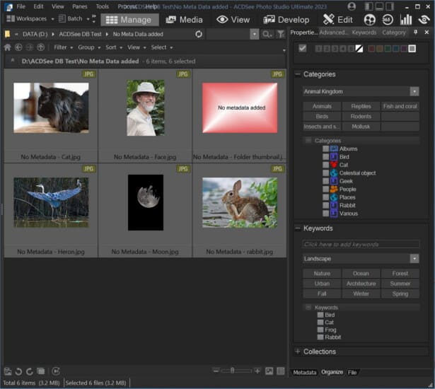Expand the Collections section
This screenshot has height=389, width=435.
coord(298,352)
